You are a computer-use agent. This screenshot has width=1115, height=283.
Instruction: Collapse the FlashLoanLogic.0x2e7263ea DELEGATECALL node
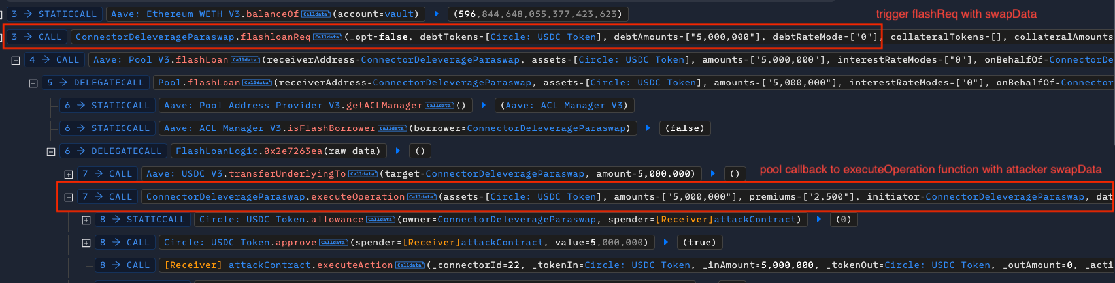pos(51,151)
